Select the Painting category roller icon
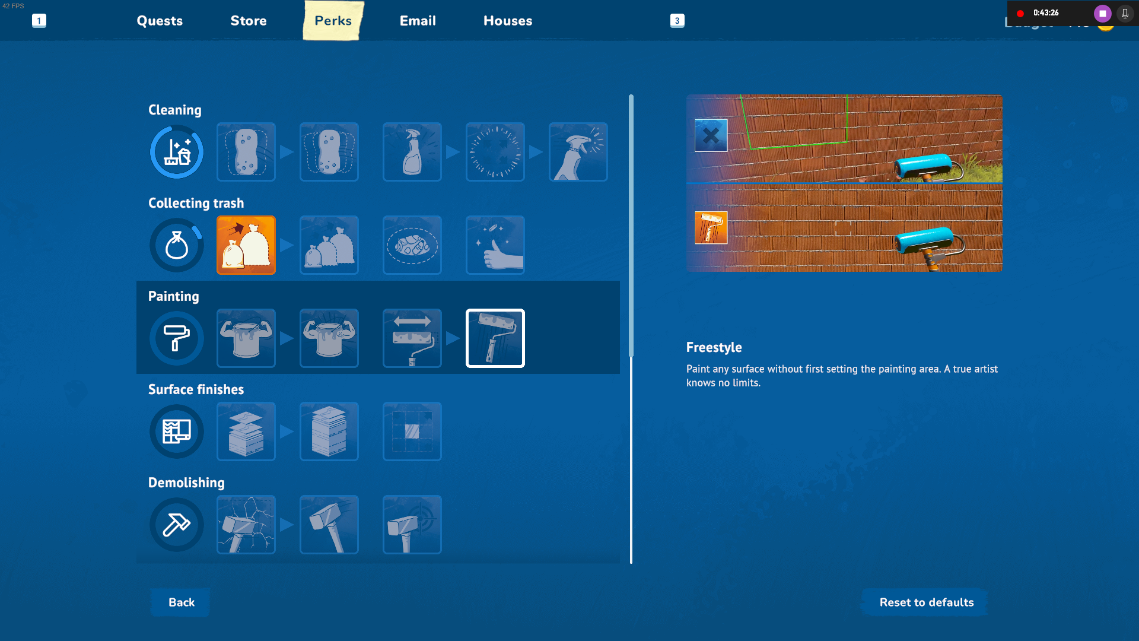The height and width of the screenshot is (641, 1139). coord(176,338)
